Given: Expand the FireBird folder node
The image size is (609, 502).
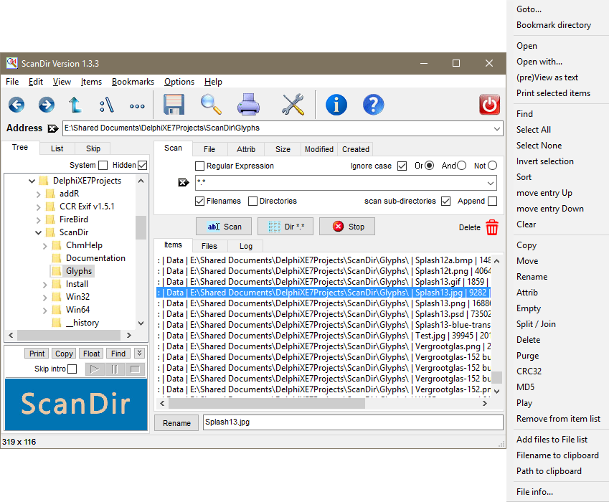Looking at the screenshot, I should click(39, 219).
